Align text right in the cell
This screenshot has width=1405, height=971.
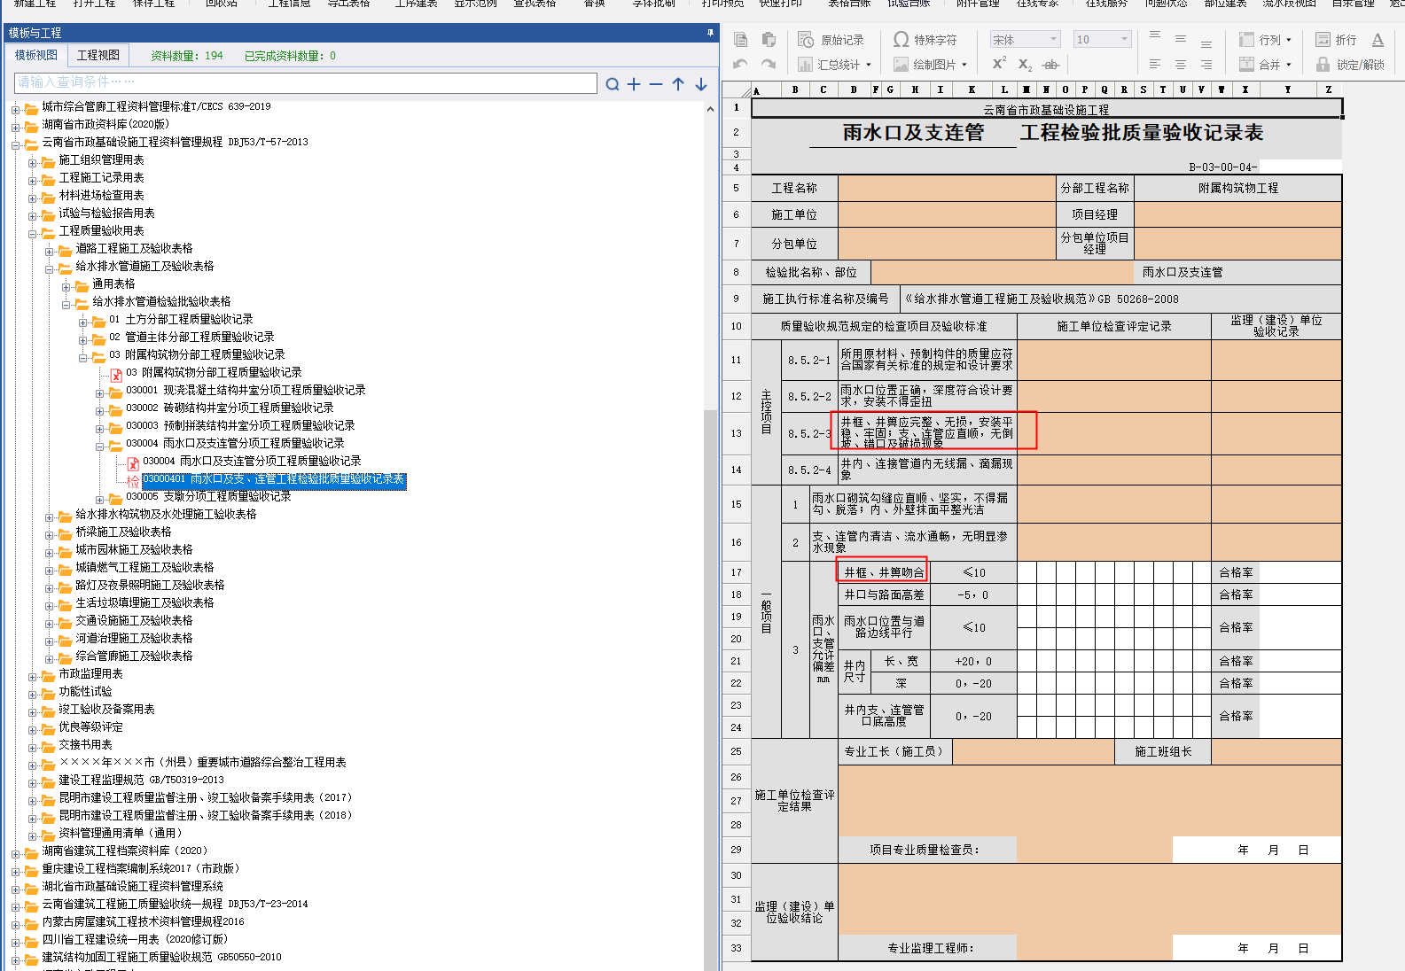[1206, 64]
